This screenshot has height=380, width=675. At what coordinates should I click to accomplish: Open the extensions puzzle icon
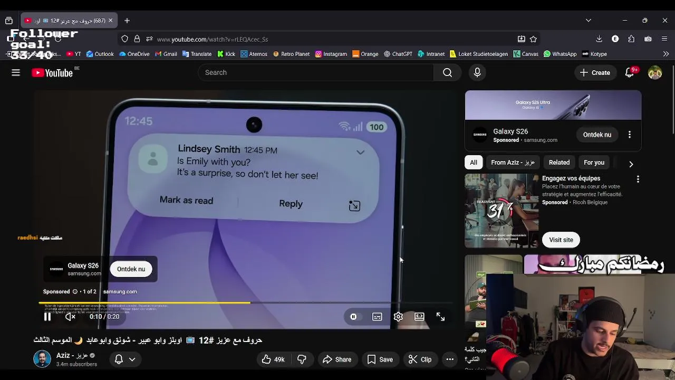tap(631, 39)
